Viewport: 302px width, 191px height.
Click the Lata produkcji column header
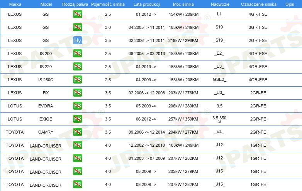pos(146,4)
